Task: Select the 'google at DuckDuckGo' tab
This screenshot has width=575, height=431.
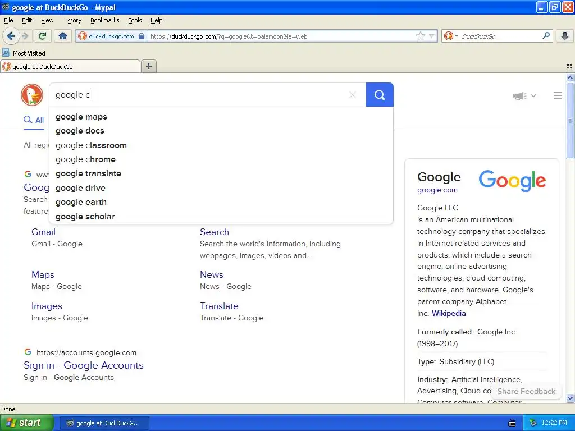Action: tap(70, 66)
